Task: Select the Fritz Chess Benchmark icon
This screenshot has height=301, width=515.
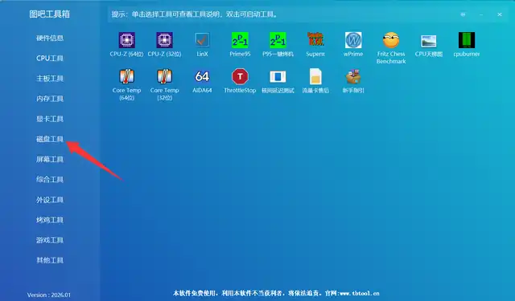Action: pyautogui.click(x=391, y=40)
